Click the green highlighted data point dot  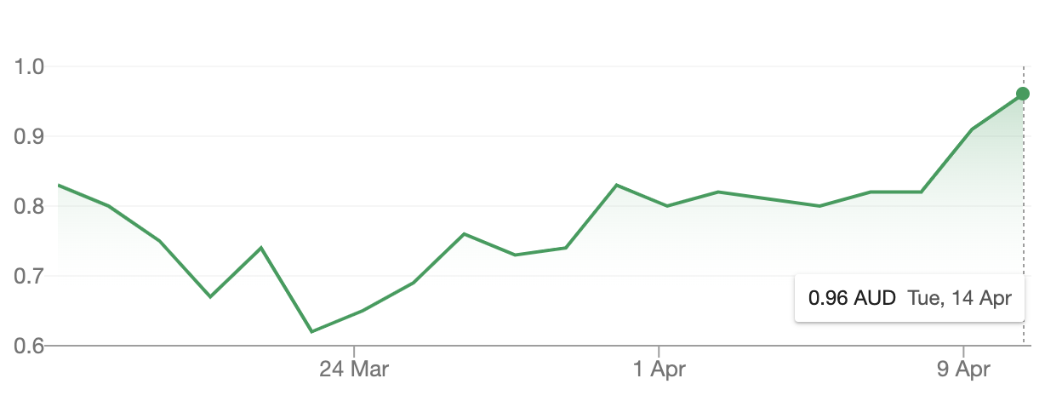(x=1023, y=94)
